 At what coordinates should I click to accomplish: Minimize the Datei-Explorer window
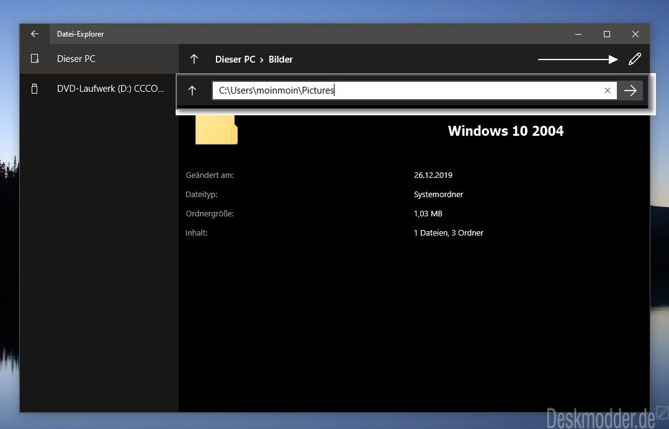pos(578,34)
